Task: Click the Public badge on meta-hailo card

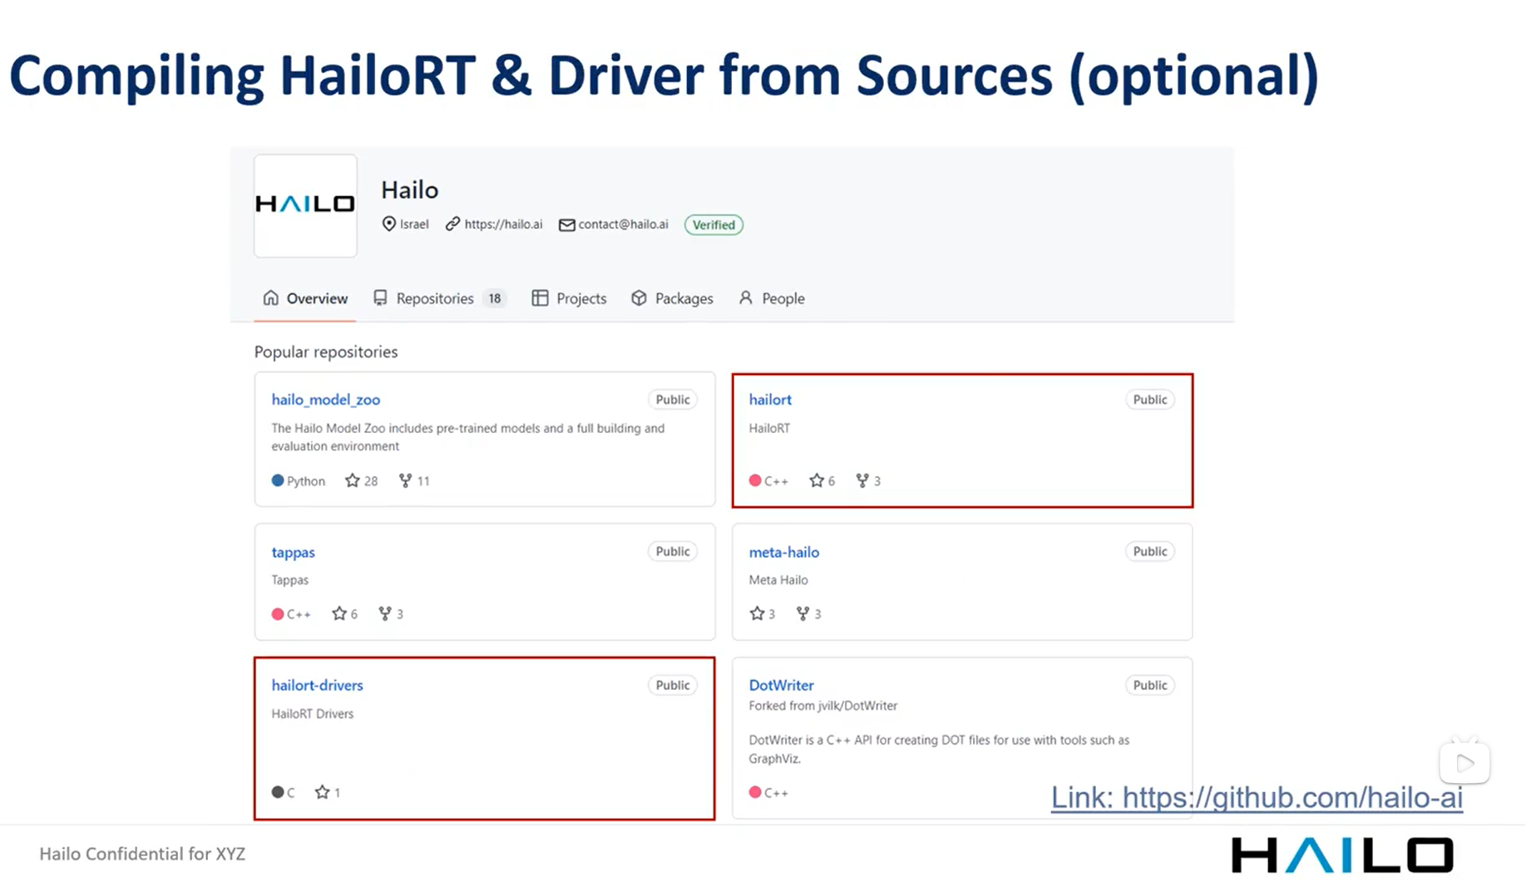Action: click(1150, 551)
